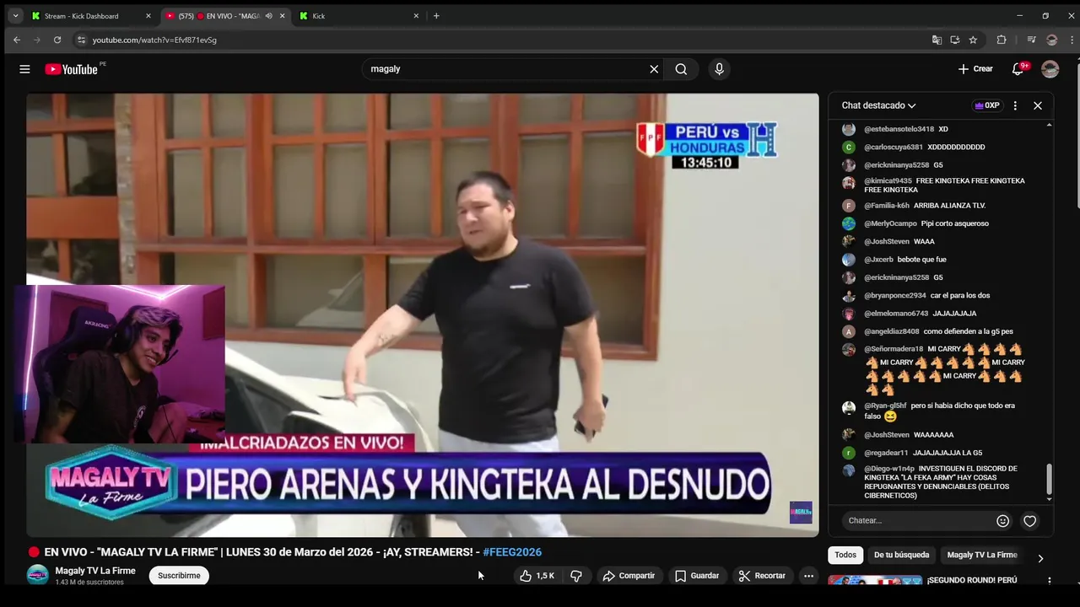Like the video with thumbs up
1080x607 pixels.
coord(537,576)
